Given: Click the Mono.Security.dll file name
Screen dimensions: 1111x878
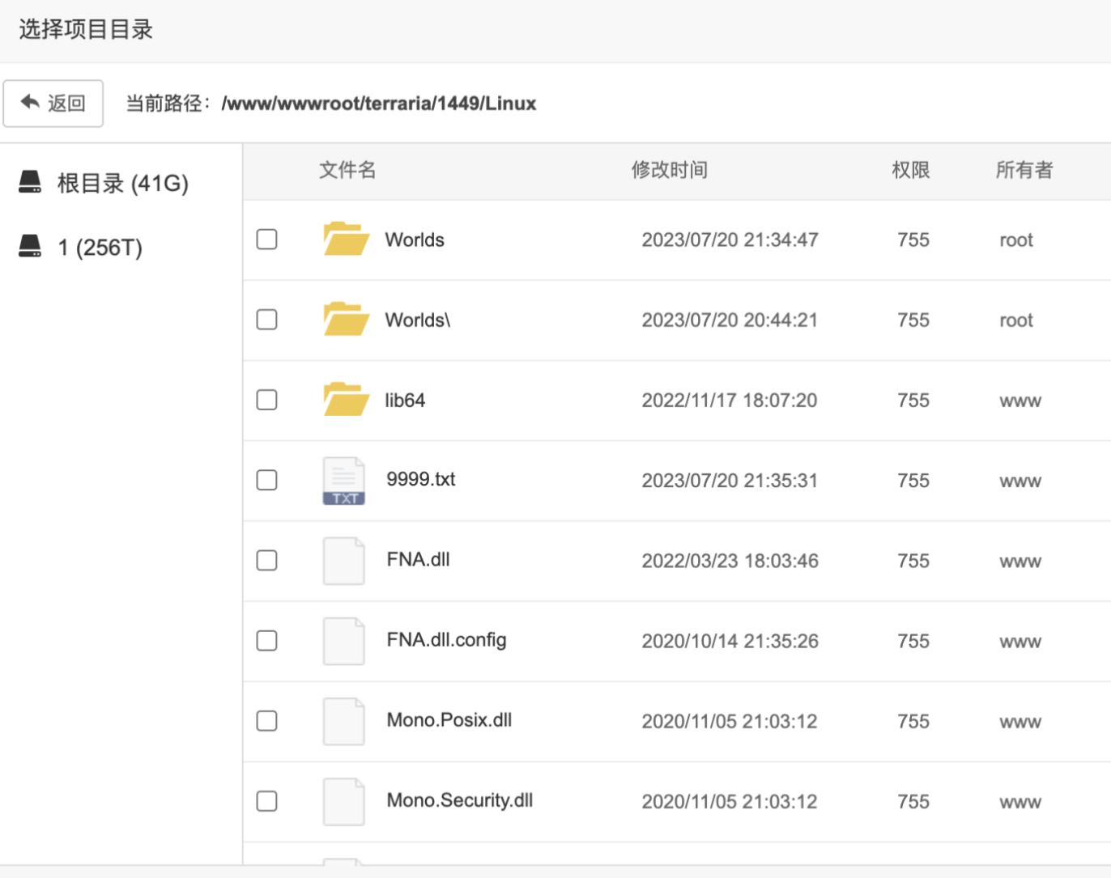Looking at the screenshot, I should click(x=459, y=800).
